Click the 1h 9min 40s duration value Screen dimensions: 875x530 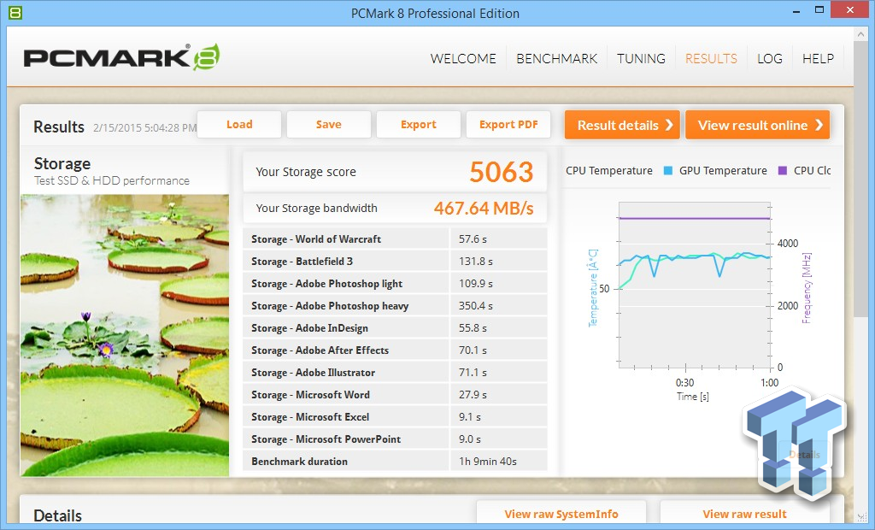point(488,462)
